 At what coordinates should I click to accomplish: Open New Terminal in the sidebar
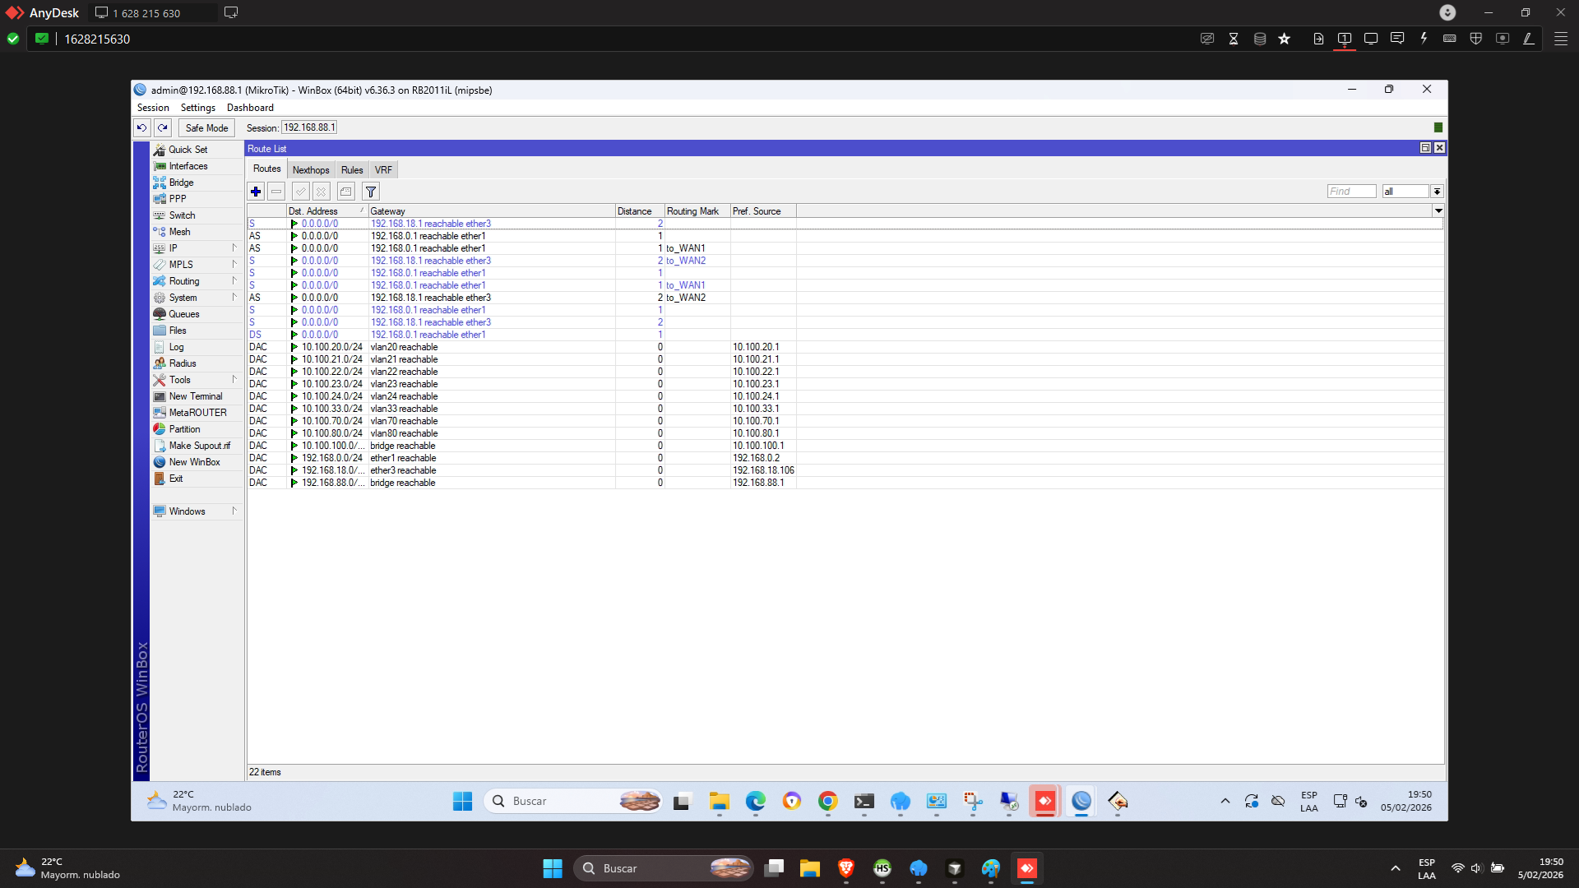(195, 396)
